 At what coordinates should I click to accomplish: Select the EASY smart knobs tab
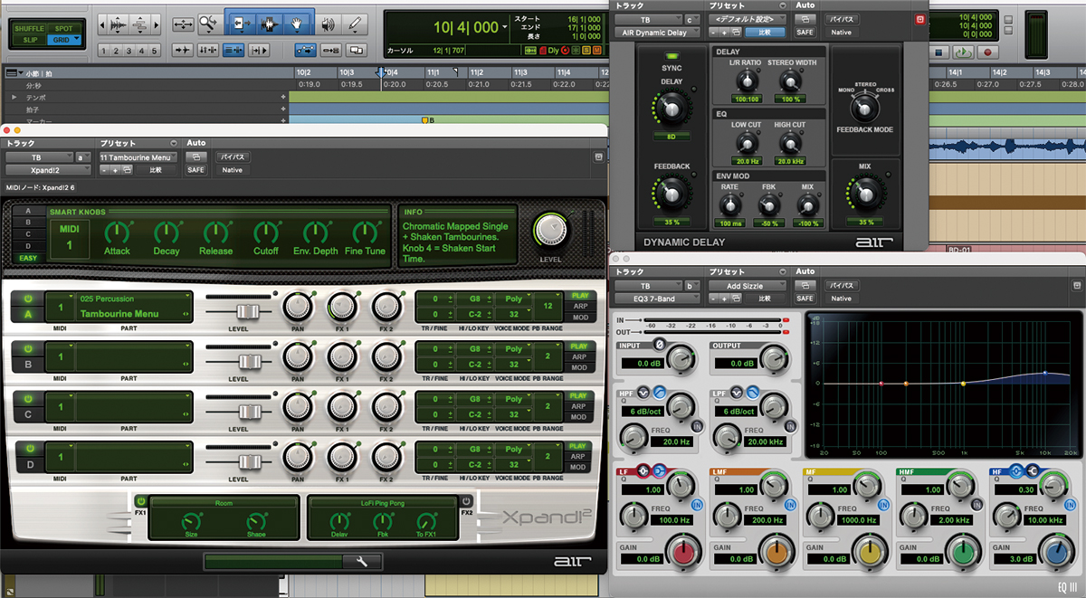28,259
